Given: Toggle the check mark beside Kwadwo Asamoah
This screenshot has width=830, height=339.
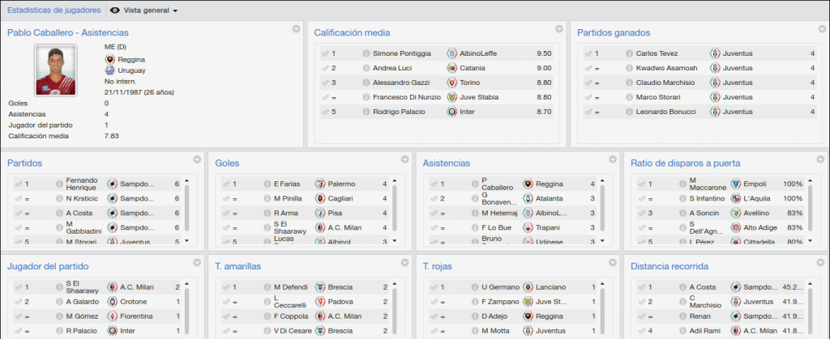Looking at the screenshot, I should pyautogui.click(x=588, y=68).
